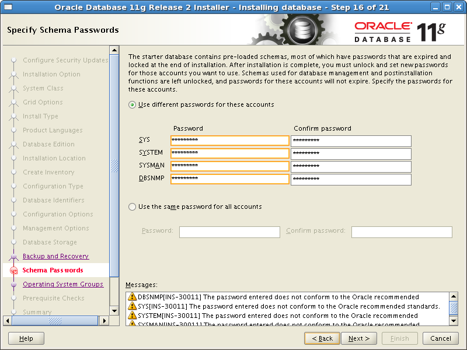Cancel the installation
The image size is (467, 350).
pyautogui.click(x=441, y=338)
